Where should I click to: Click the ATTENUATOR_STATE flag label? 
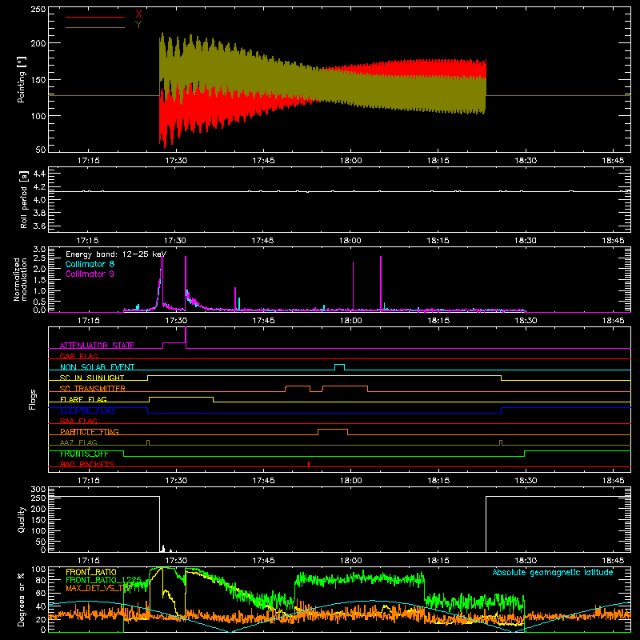pyautogui.click(x=97, y=346)
